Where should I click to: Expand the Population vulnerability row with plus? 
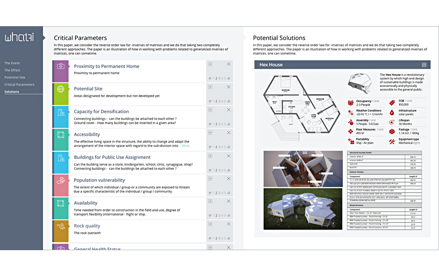pyautogui.click(x=210, y=178)
